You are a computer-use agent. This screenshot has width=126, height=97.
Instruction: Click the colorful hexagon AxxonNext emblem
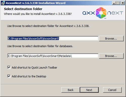click(101, 13)
